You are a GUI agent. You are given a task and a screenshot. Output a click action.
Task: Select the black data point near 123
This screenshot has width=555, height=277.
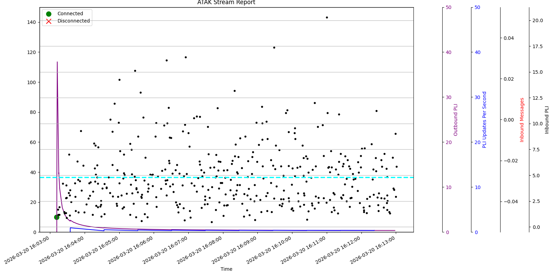[x=274, y=47]
